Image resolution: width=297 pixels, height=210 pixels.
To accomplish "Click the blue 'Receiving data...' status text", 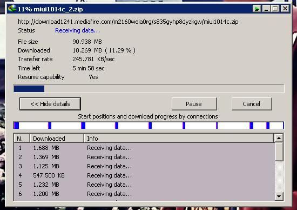I will 77,30.
